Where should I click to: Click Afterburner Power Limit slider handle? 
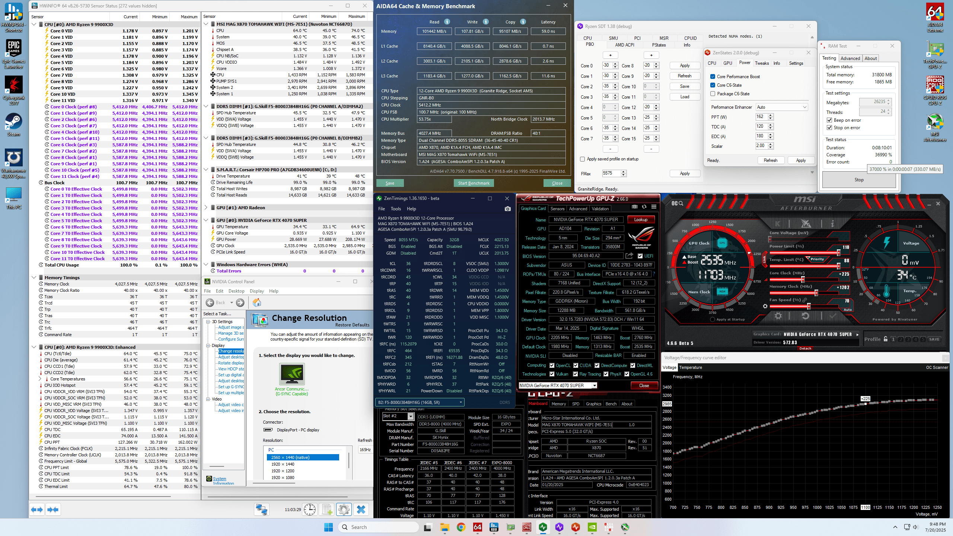pos(838,253)
